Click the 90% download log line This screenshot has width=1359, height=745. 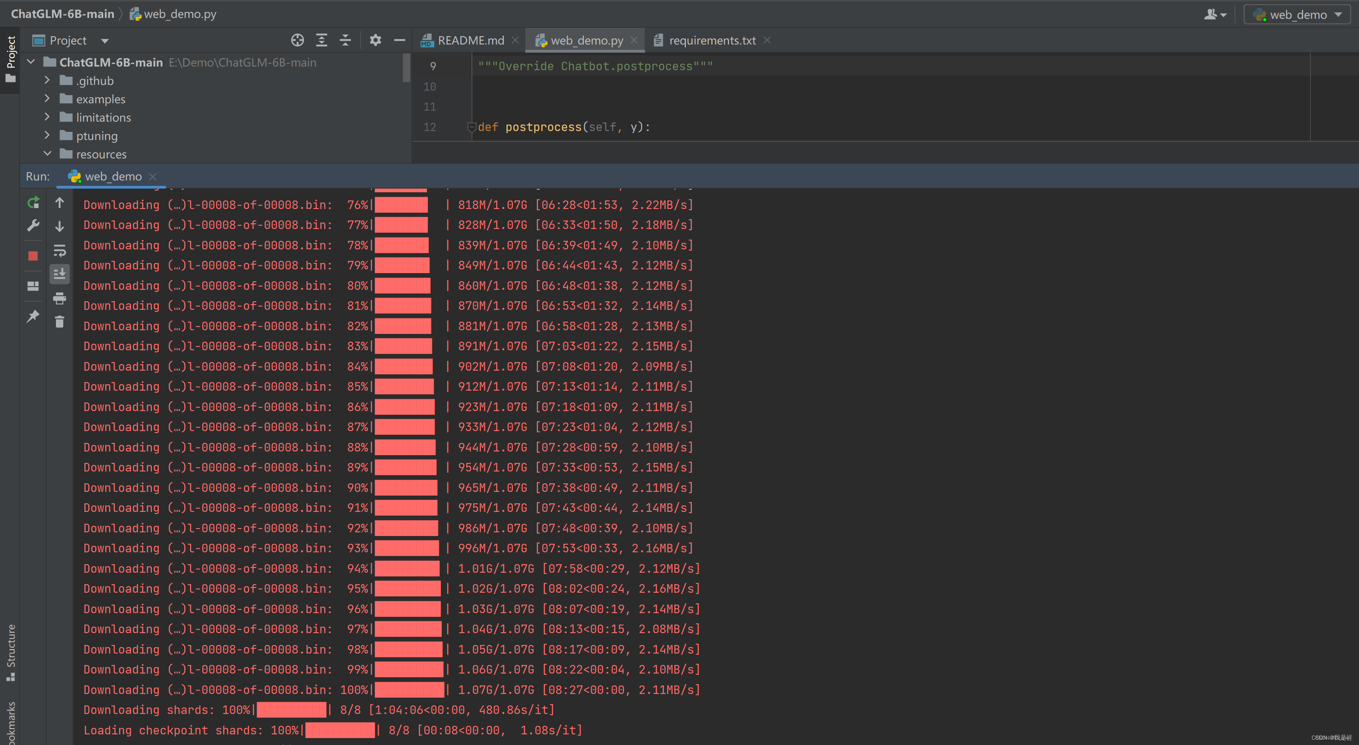point(388,487)
